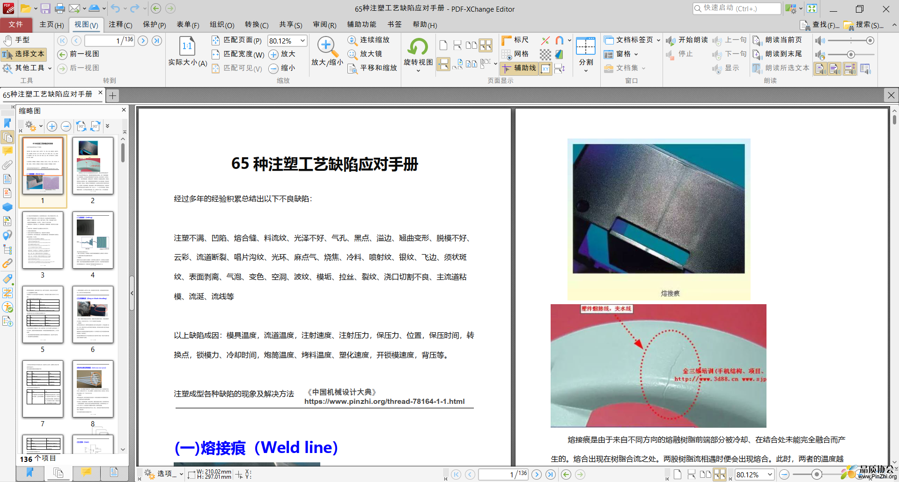Click the Zoom In (放大) plus icon
Viewport: 899px width, 482px height.
point(274,54)
